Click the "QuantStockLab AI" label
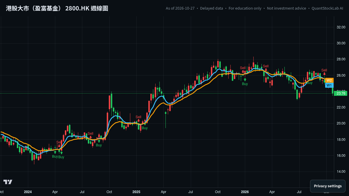This screenshot has height=196, width=349. click(327, 8)
